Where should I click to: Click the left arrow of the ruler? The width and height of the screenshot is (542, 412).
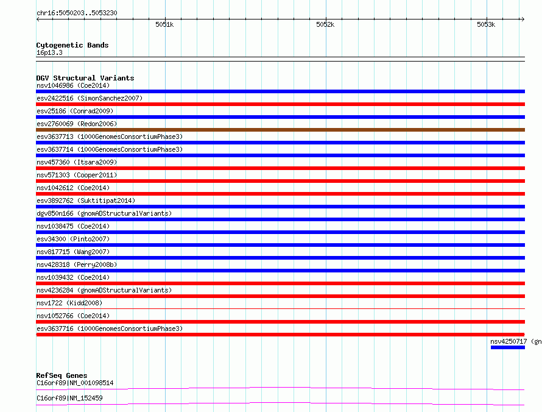[38, 19]
